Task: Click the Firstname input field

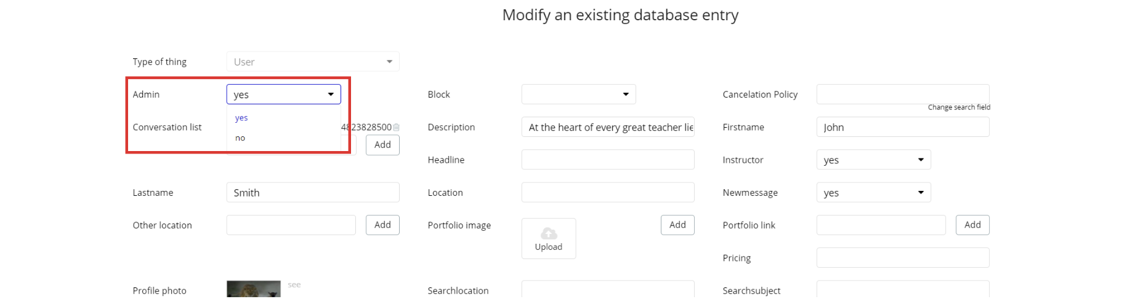Action: point(903,127)
